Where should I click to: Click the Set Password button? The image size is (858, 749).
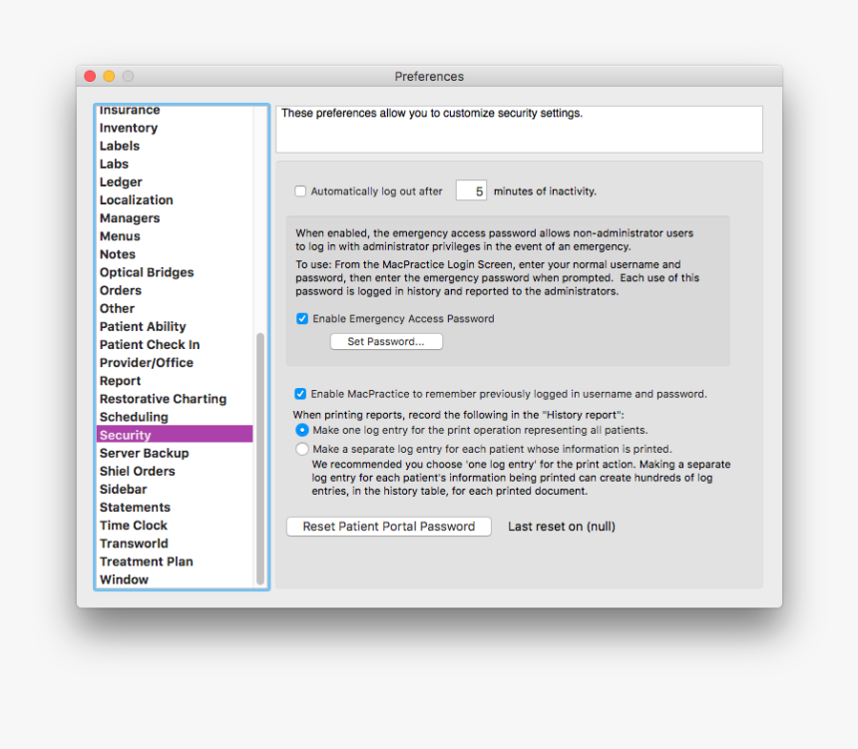click(x=385, y=340)
